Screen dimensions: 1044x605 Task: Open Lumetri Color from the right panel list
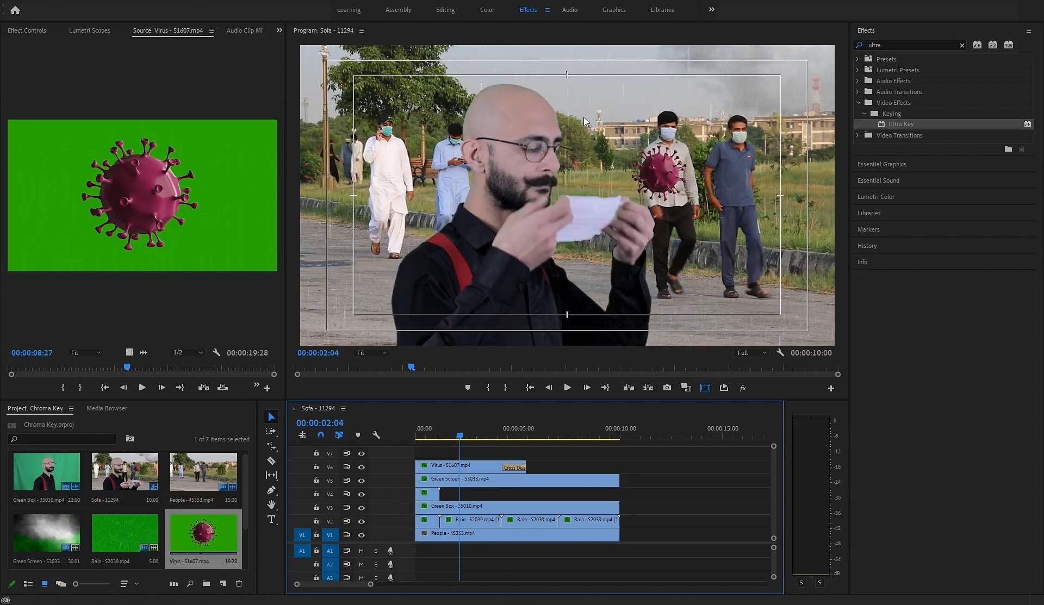875,197
